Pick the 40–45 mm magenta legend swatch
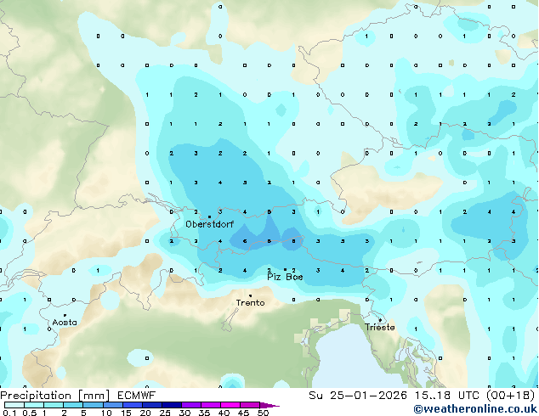 [230, 405]
